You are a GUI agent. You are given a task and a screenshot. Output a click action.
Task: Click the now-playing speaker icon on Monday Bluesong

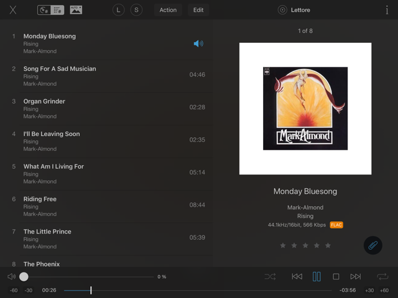coord(198,43)
